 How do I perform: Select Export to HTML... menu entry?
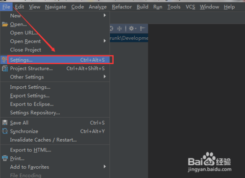55,150
